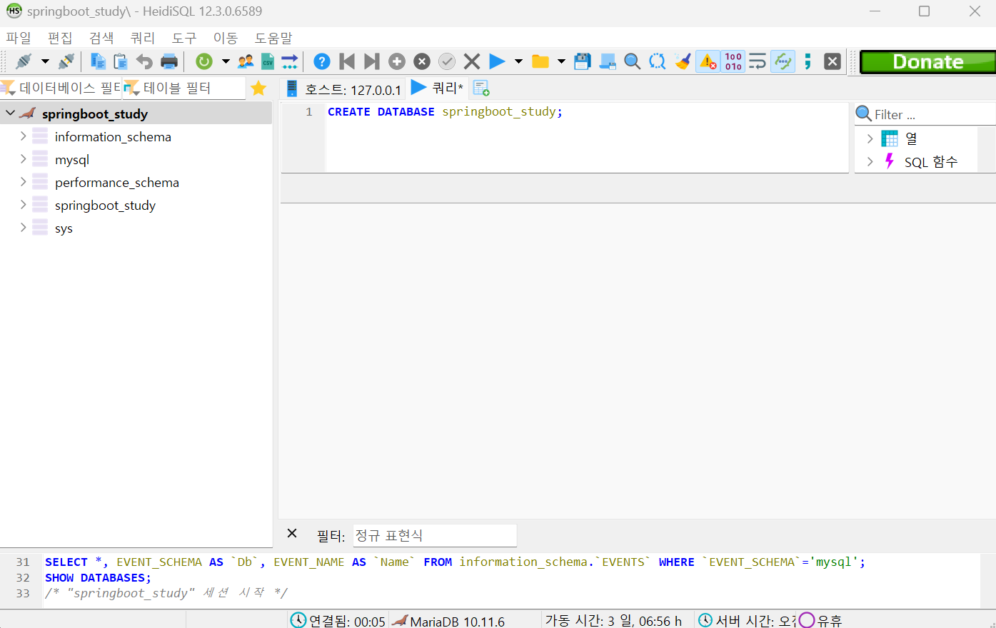Viewport: 996px width, 628px height.
Task: Click the copy icon in toolbar
Action: click(98, 61)
